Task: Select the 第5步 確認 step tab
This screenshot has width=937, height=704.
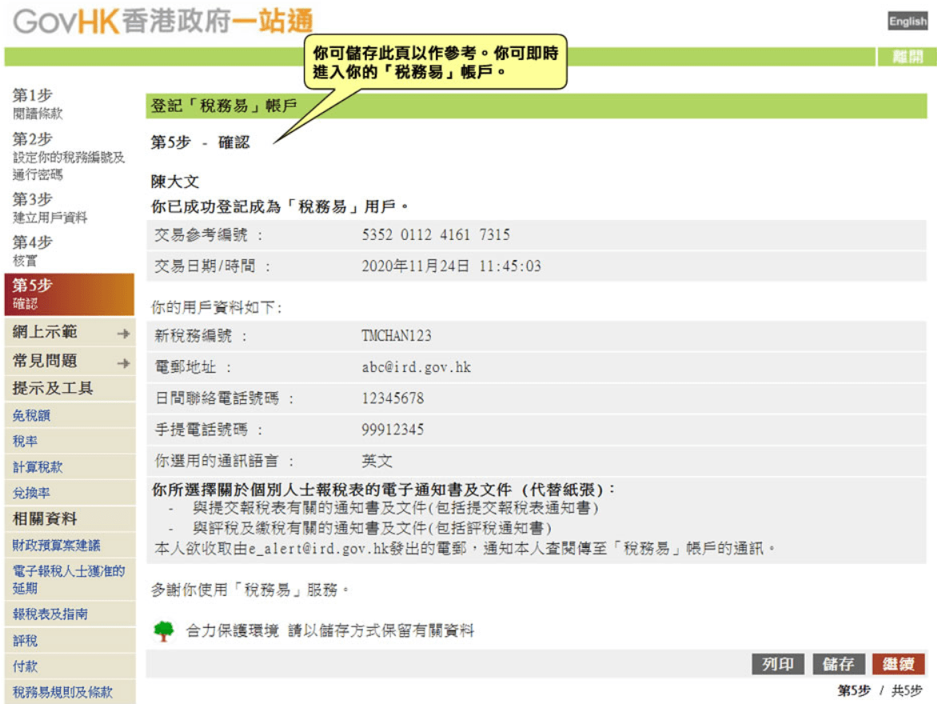Action: point(70,294)
